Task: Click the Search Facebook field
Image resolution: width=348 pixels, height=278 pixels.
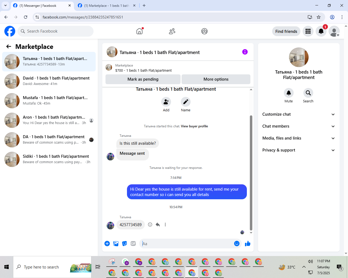Action: pos(55,31)
